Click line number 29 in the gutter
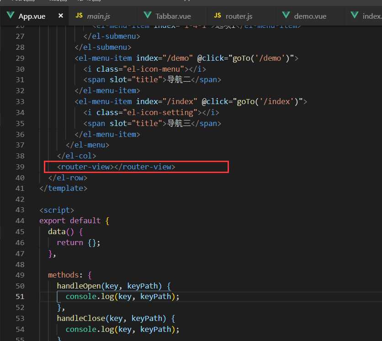The width and height of the screenshot is (382, 341). click(x=20, y=58)
